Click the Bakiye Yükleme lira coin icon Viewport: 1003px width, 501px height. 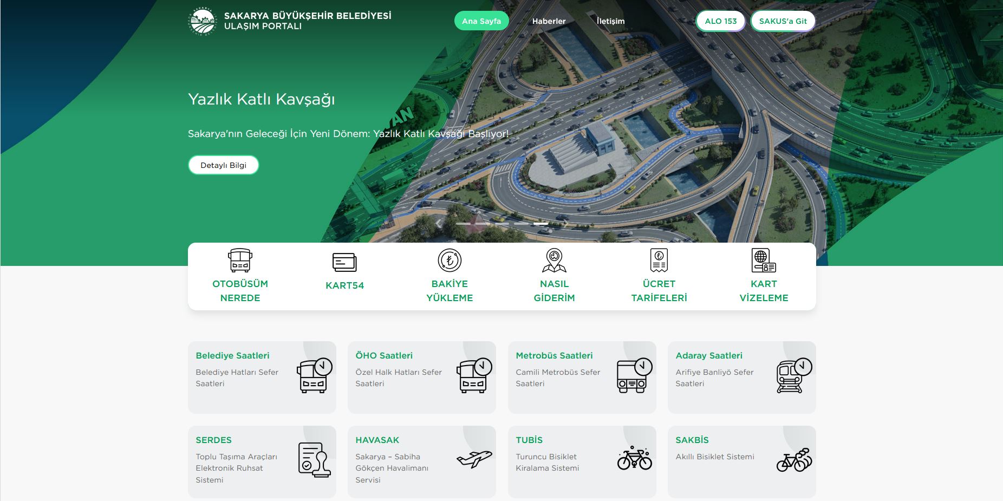point(450,261)
